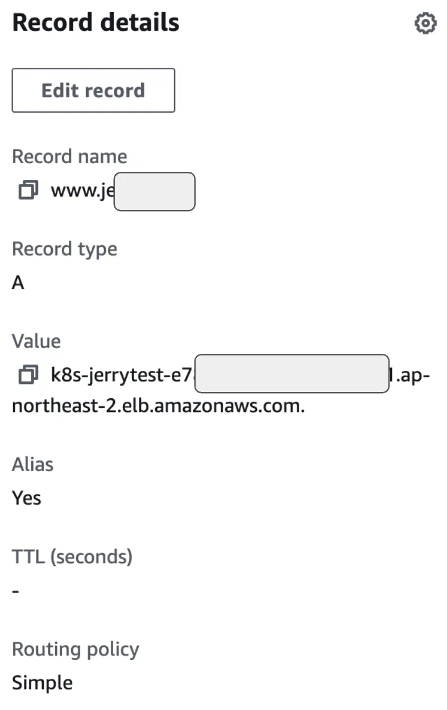Click the Alias label
This screenshot has width=447, height=710.
click(32, 464)
